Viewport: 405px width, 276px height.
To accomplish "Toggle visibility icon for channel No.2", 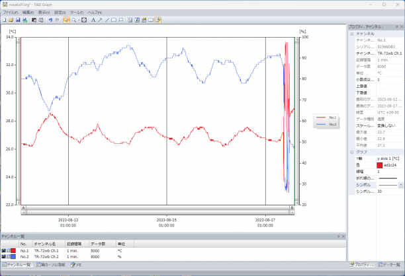I will click(3, 257).
